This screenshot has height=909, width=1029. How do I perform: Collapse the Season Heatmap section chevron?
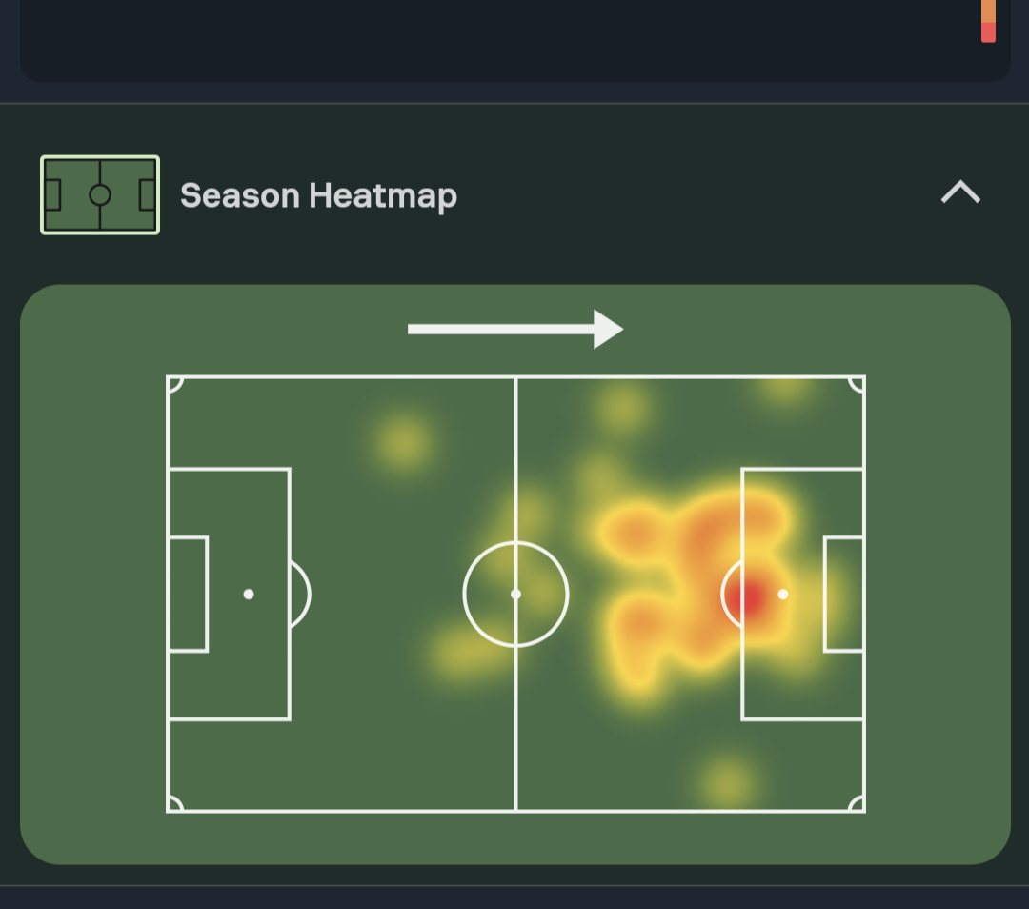click(960, 192)
